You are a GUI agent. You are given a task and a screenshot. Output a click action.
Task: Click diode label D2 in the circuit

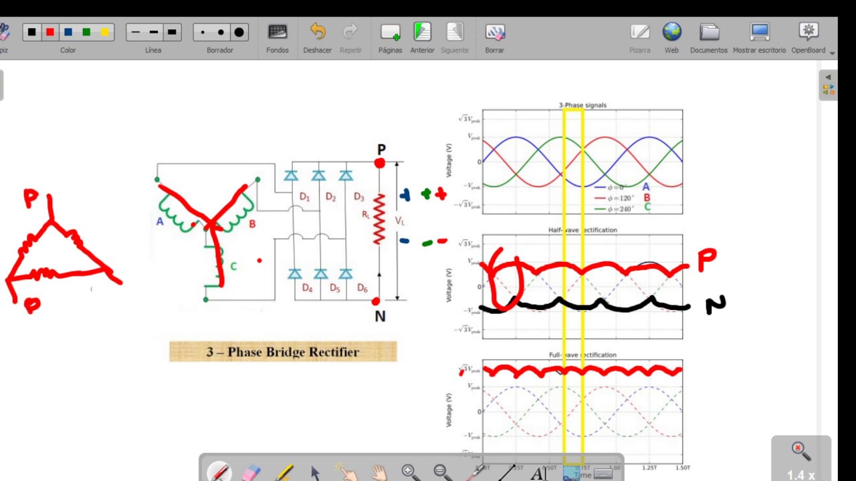coord(331,197)
